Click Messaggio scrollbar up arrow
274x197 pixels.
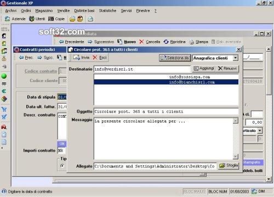tap(236, 120)
